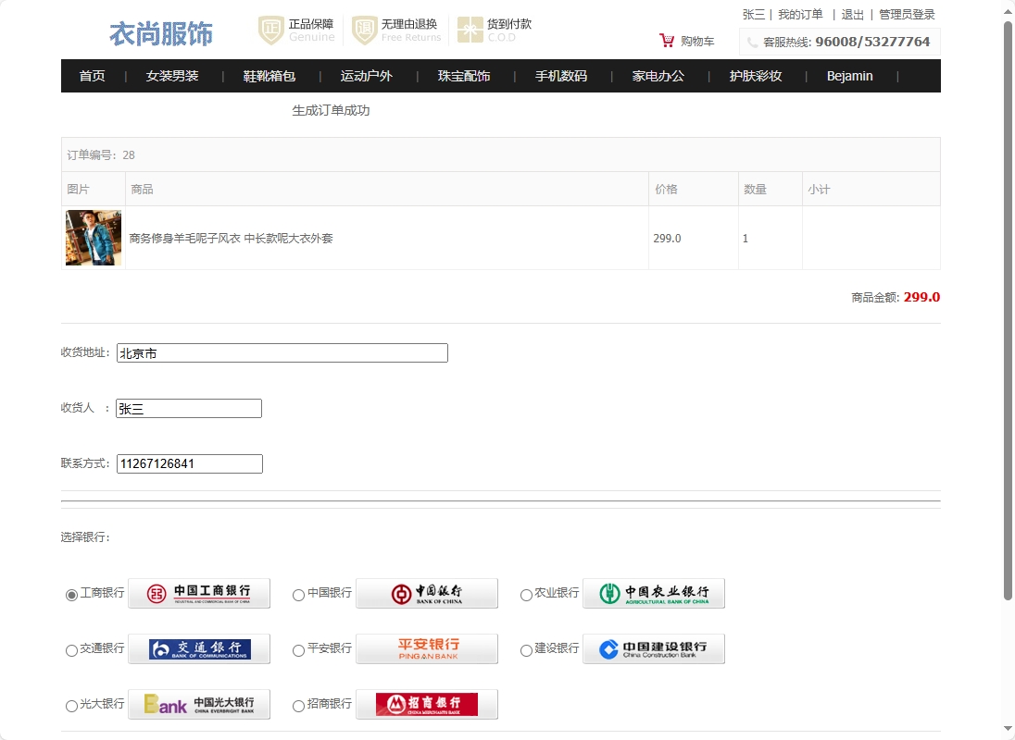Screen dimensions: 1015x740
Task: Click the 交通银行 bank logo
Action: click(x=199, y=648)
